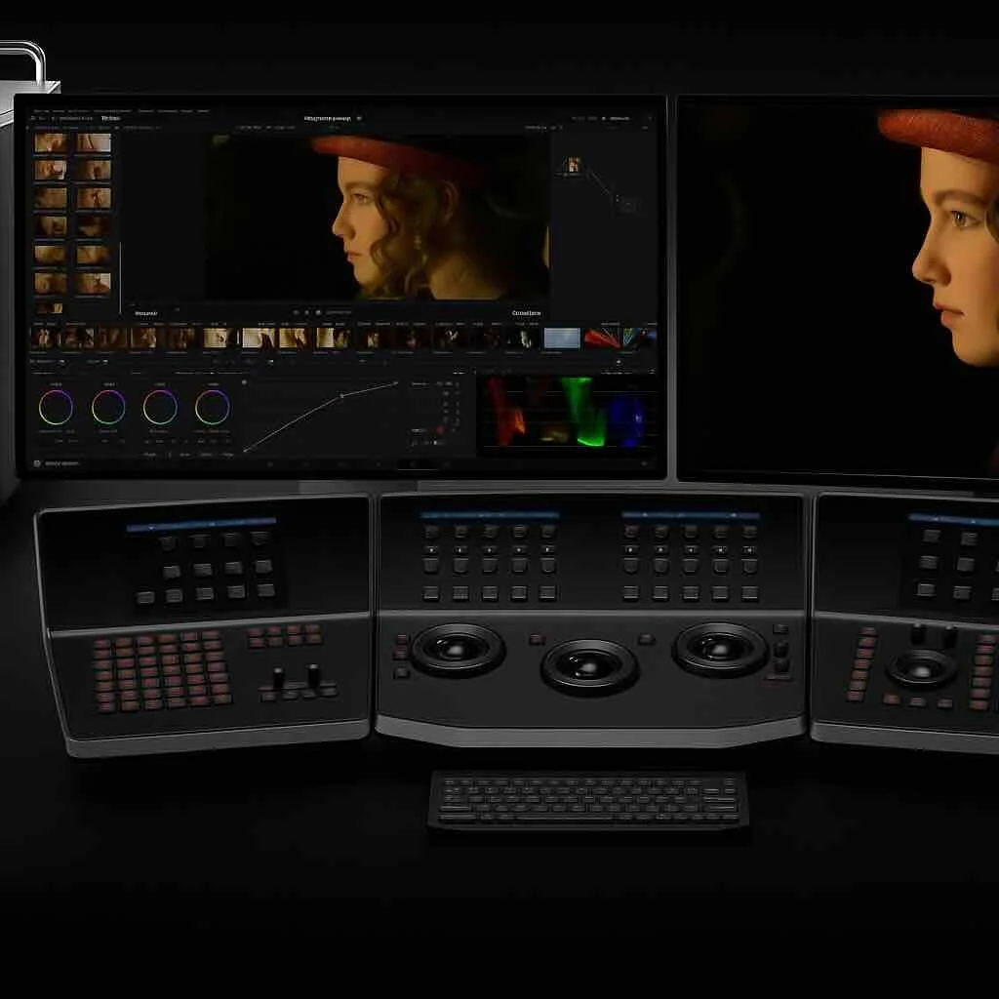This screenshot has width=999, height=999.
Task: Select the node thumbnail in the node editor
Action: 573,165
